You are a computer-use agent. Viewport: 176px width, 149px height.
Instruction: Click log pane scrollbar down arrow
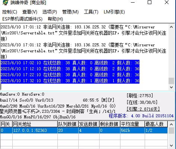click(x=171, y=87)
